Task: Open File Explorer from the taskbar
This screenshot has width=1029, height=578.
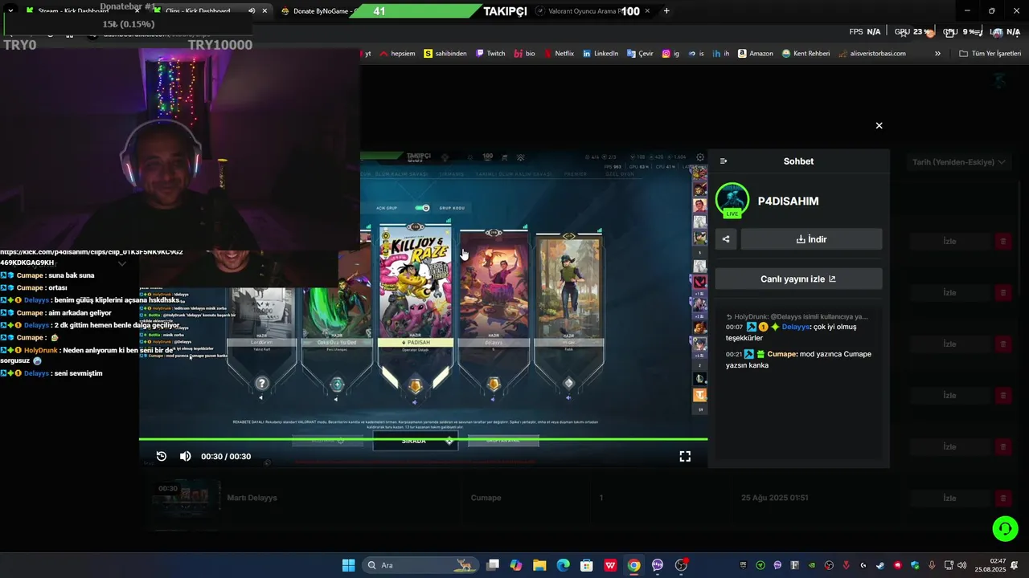Action: coord(539,565)
